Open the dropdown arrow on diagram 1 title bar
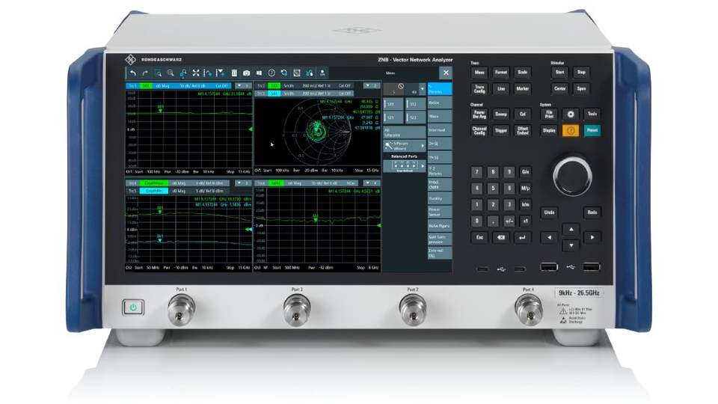Image resolution: width=718 pixels, height=404 pixels. coord(239,85)
